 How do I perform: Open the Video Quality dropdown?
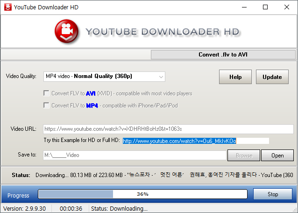coord(104,77)
